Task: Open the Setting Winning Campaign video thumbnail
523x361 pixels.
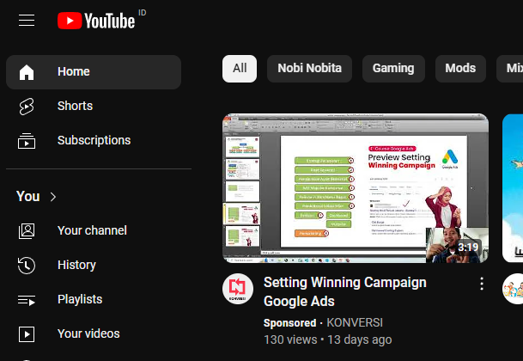Action: (x=356, y=187)
